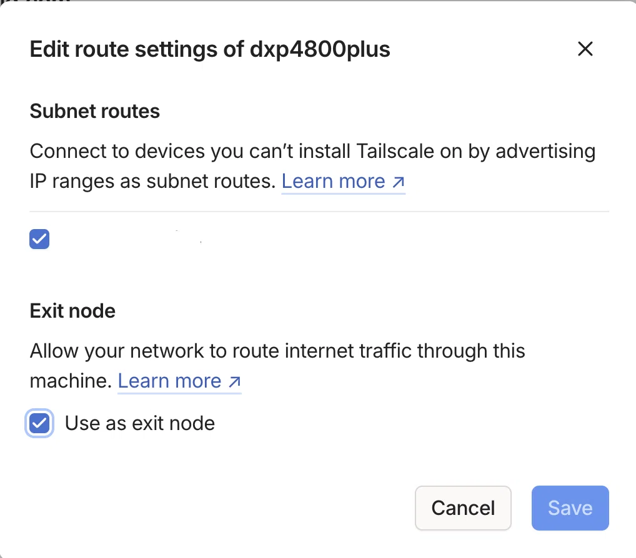636x558 pixels.
Task: Open the Learn more link for exit node
Action: (x=179, y=381)
